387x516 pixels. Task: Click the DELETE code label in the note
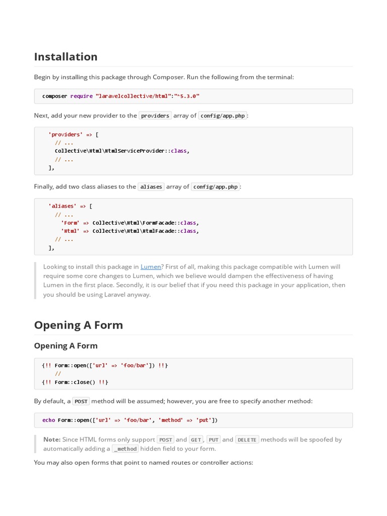[247, 439]
